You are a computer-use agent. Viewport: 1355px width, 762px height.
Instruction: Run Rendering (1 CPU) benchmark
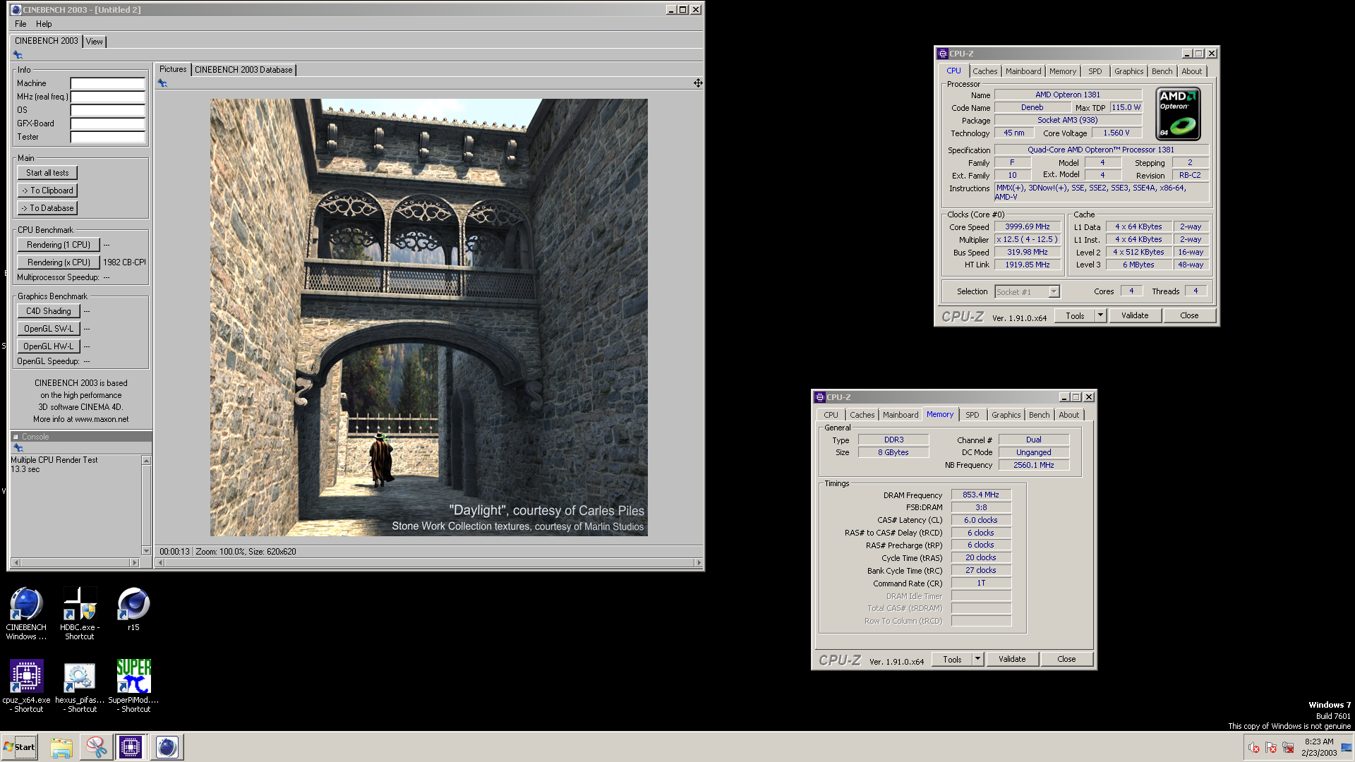click(x=59, y=245)
